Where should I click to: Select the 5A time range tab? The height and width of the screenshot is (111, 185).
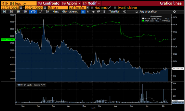coord(47,12)
